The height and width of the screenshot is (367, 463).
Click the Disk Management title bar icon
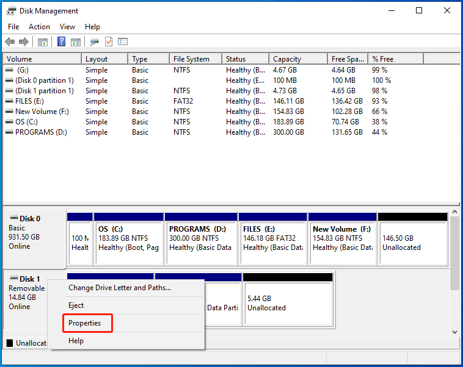[x=11, y=11]
